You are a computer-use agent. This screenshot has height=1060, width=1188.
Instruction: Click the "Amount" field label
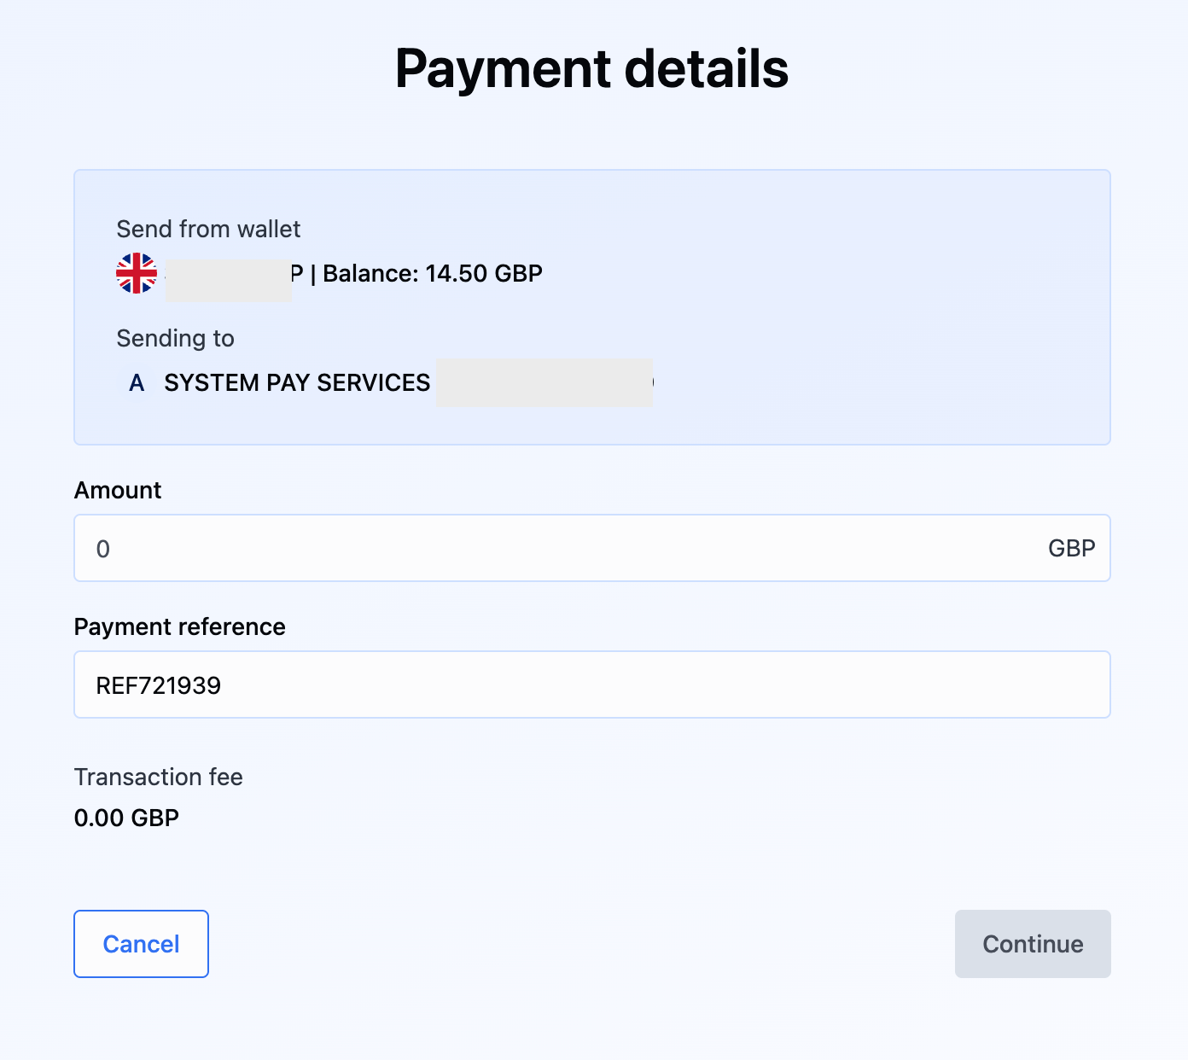[x=118, y=490]
